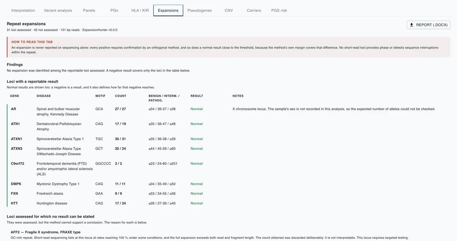This screenshot has width=457, height=241.
Task: Select the HLA / KIR tab
Action: [x=140, y=10]
